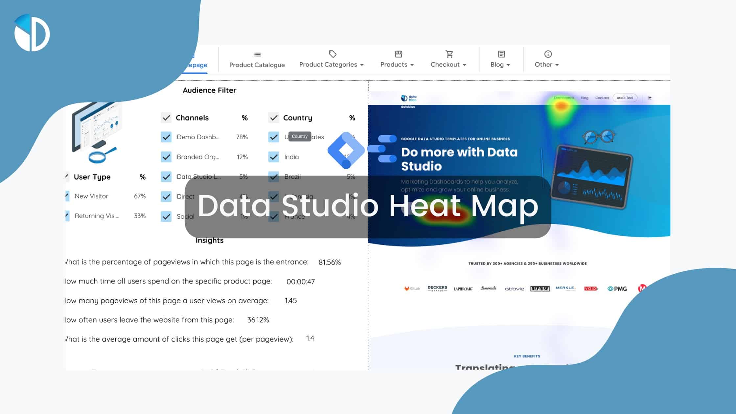
Task: Open the Dashboards menu in the site header
Action: point(563,98)
